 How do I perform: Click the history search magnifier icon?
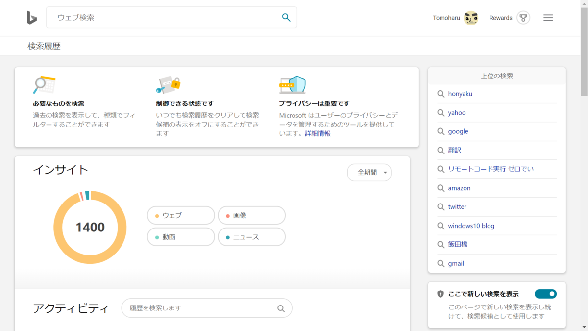(281, 308)
